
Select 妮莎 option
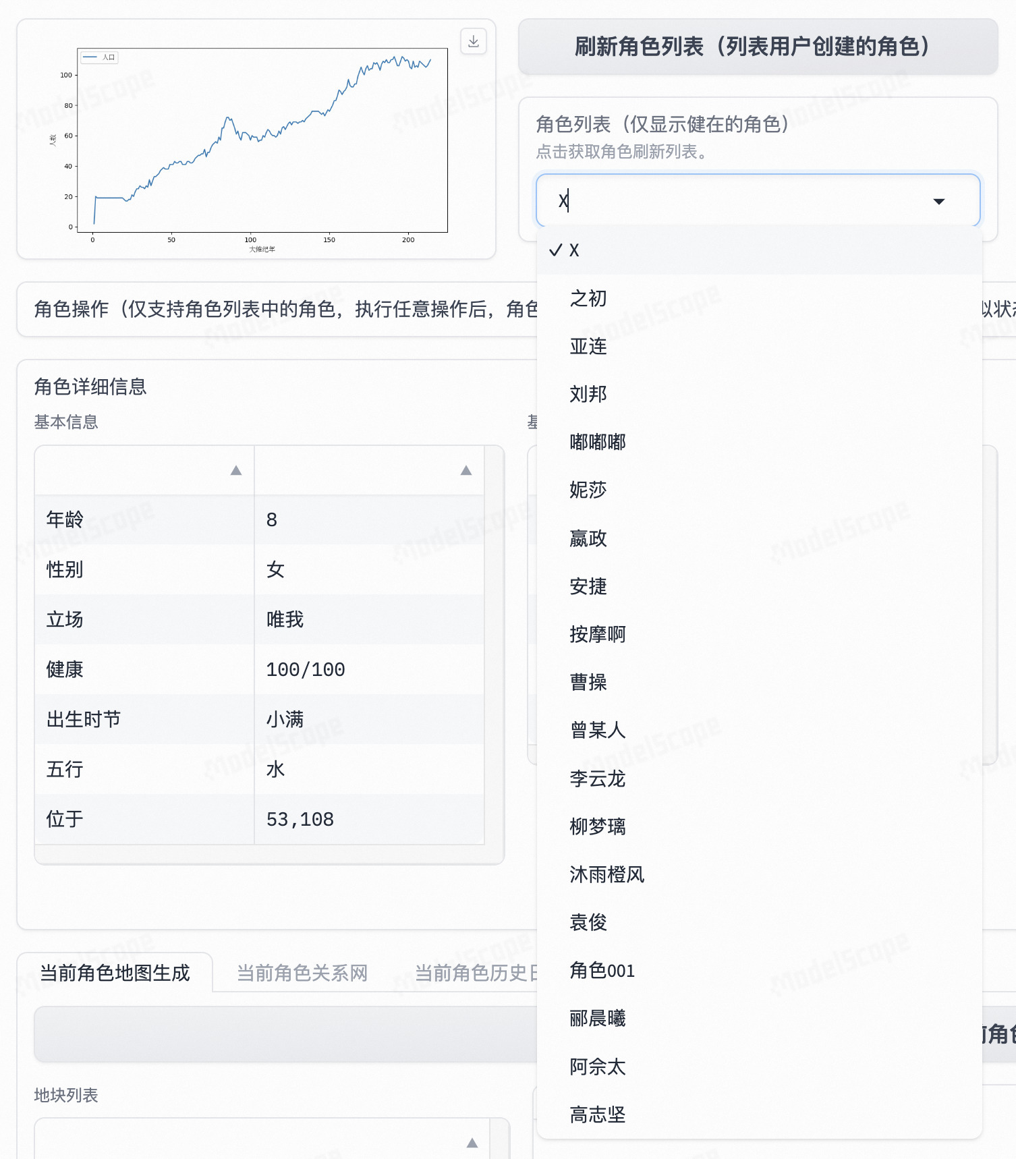(x=760, y=490)
